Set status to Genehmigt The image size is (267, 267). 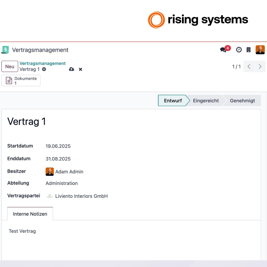(x=242, y=101)
